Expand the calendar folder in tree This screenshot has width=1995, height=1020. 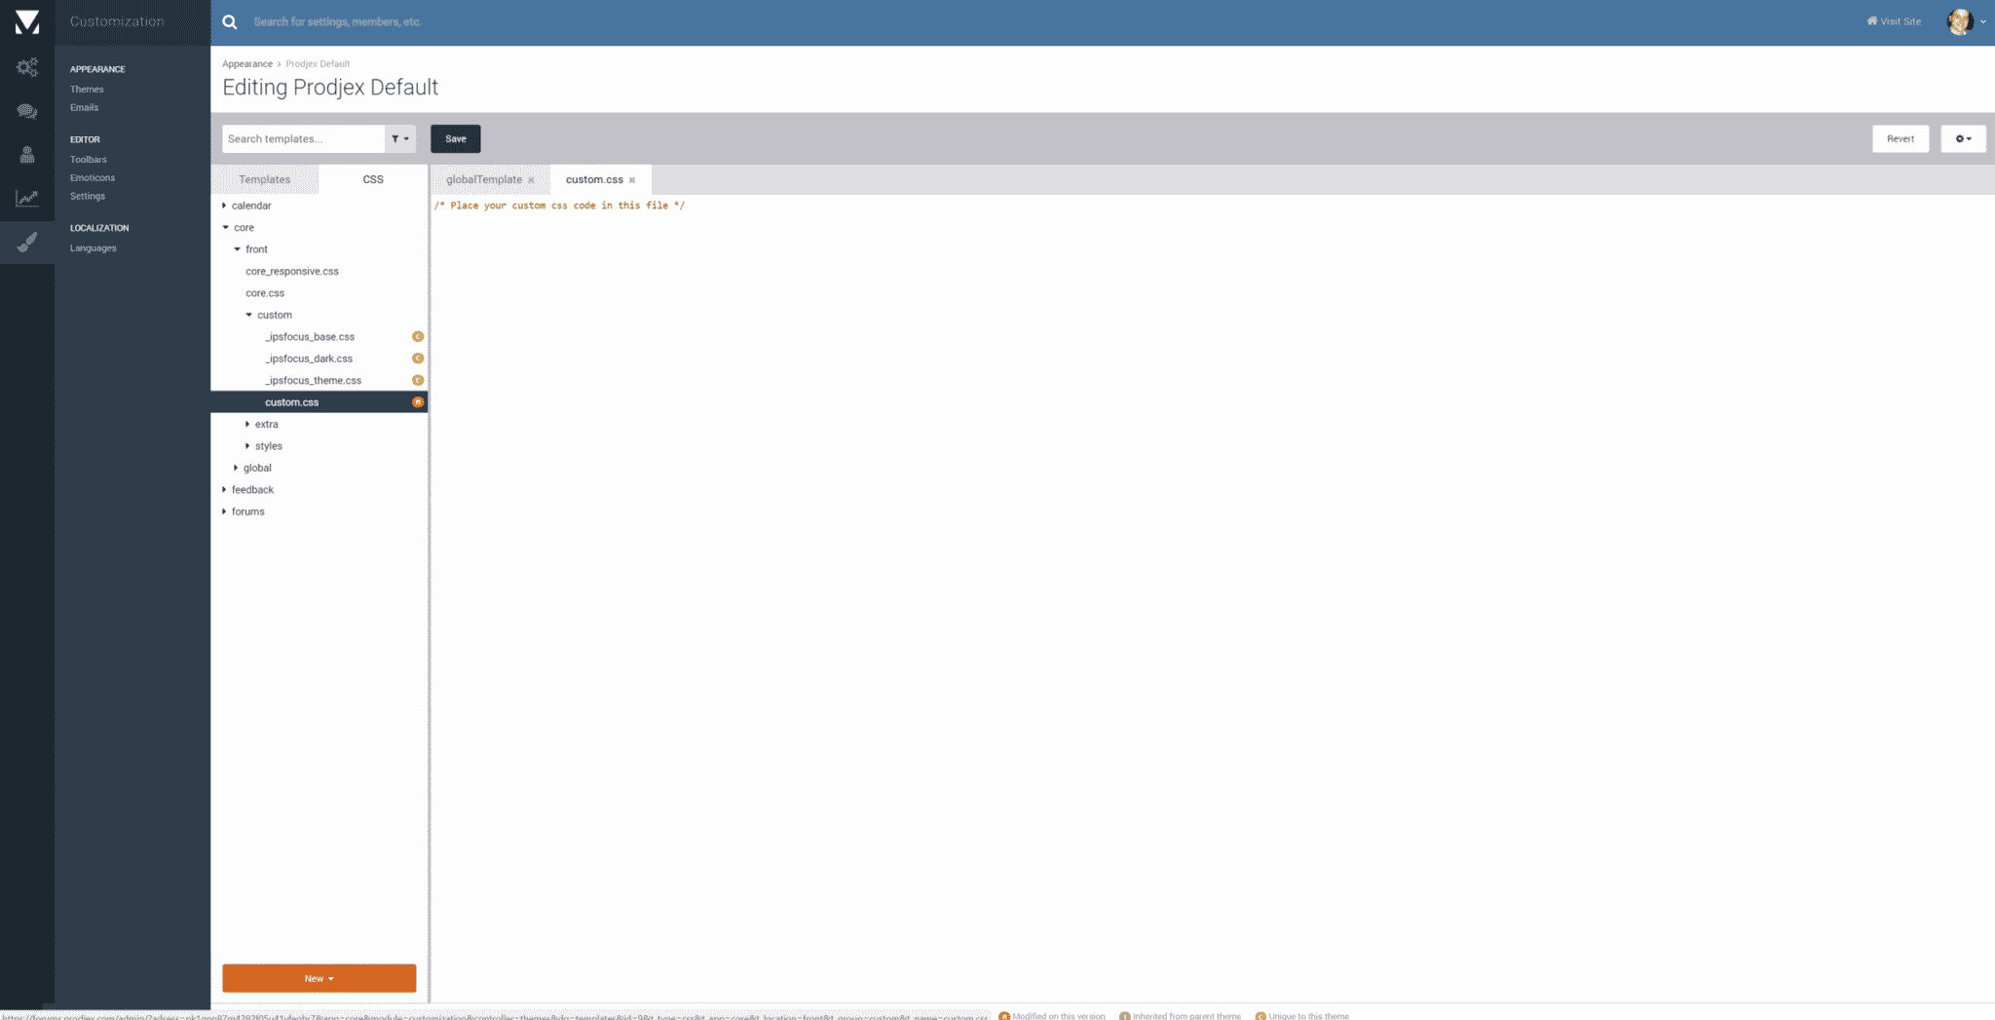pos(225,206)
